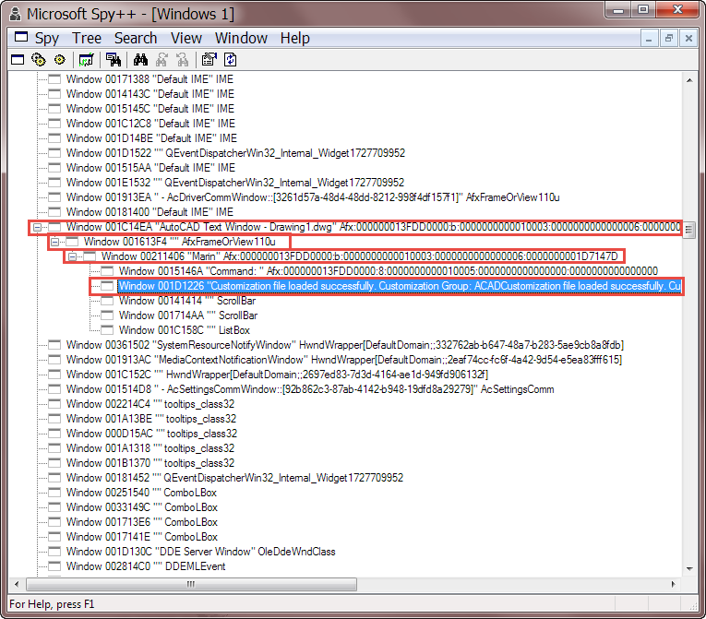Select the Window 001C152C HwndWrapper row
Viewport: 706px width, 619px height.
278,375
